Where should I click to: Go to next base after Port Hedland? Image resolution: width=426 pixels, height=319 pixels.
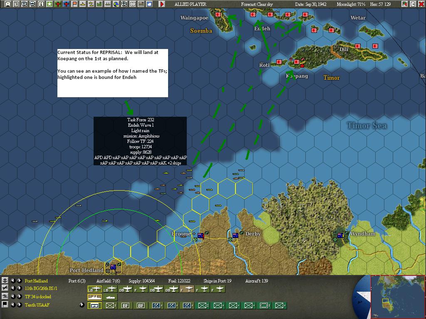tap(20, 280)
